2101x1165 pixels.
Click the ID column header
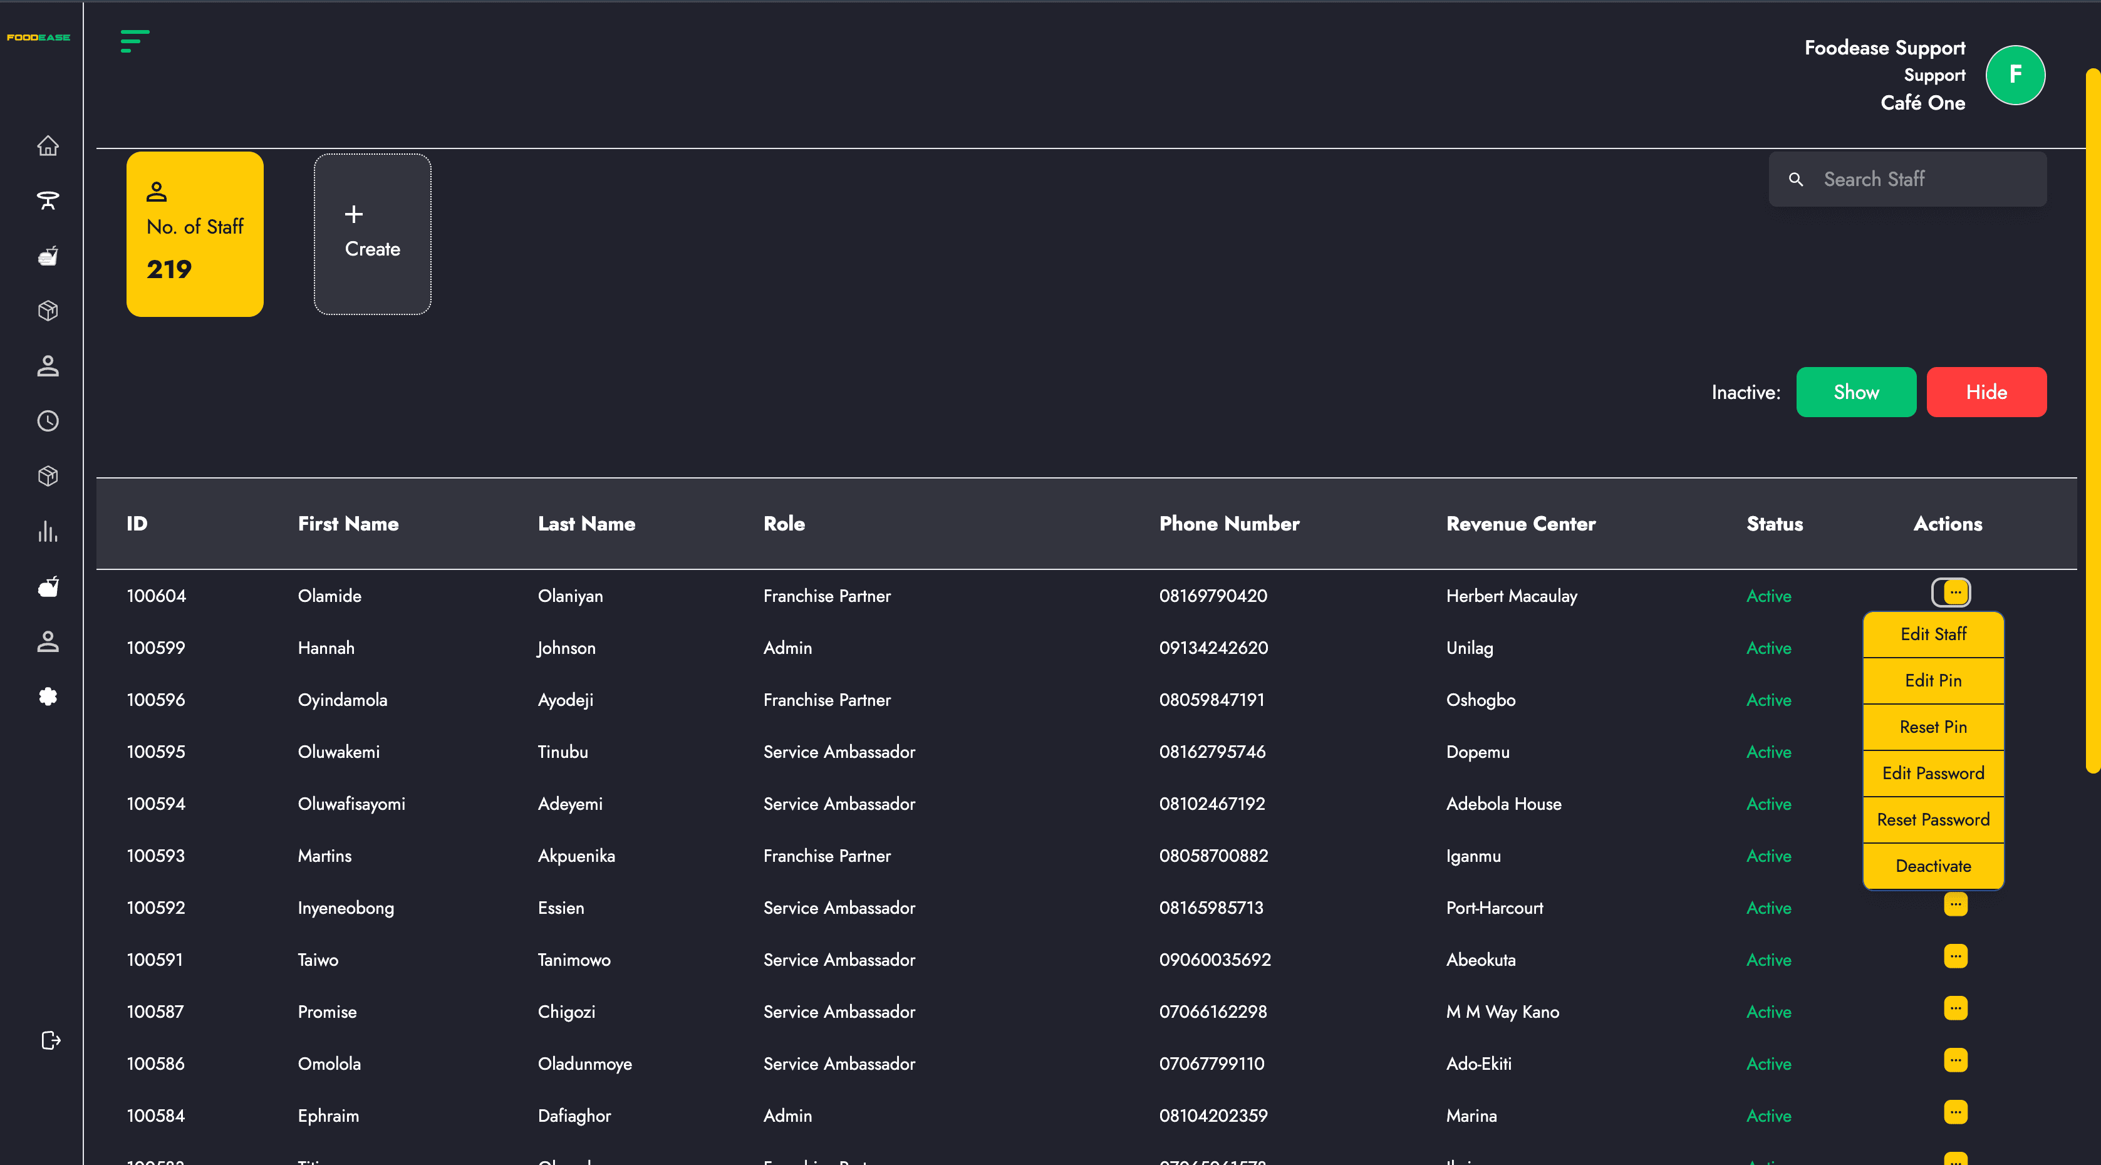point(137,524)
